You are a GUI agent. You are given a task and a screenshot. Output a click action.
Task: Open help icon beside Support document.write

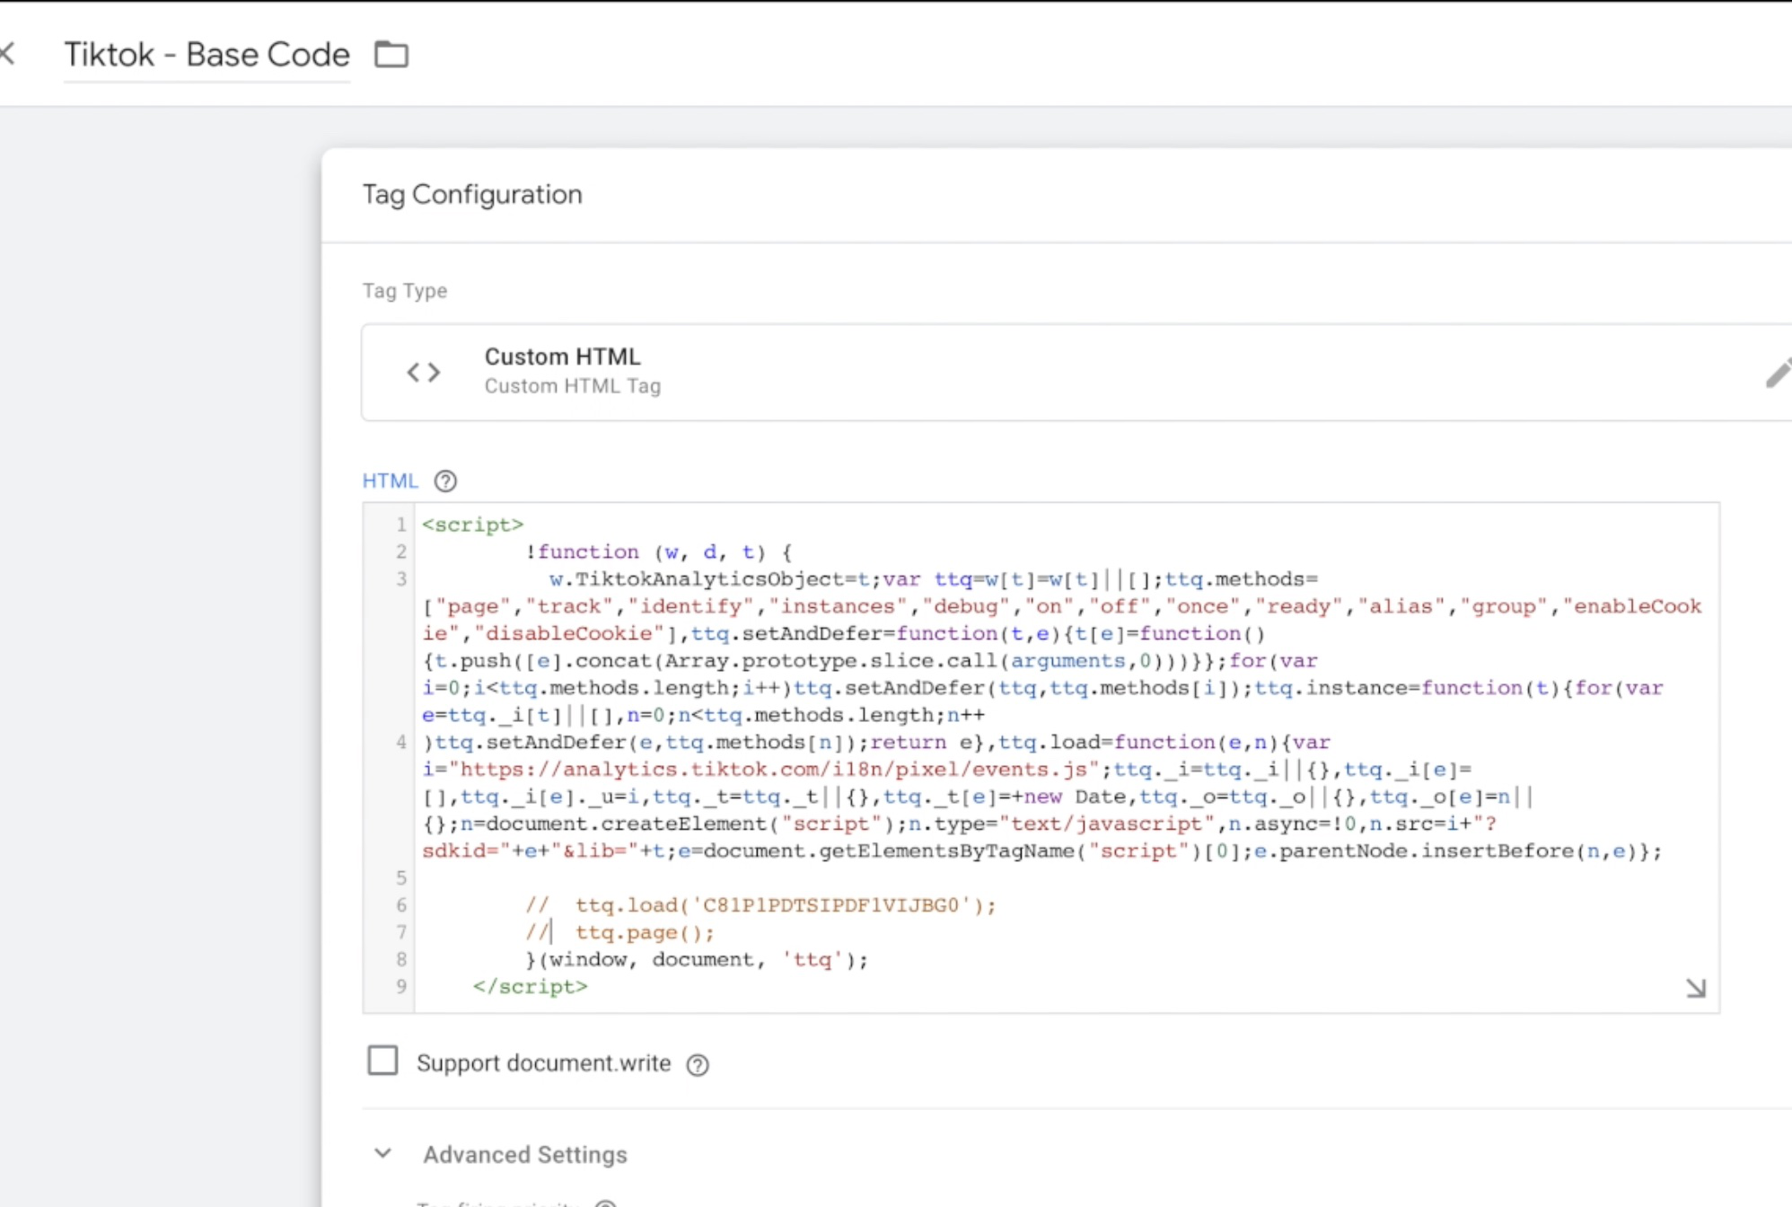pyautogui.click(x=698, y=1065)
